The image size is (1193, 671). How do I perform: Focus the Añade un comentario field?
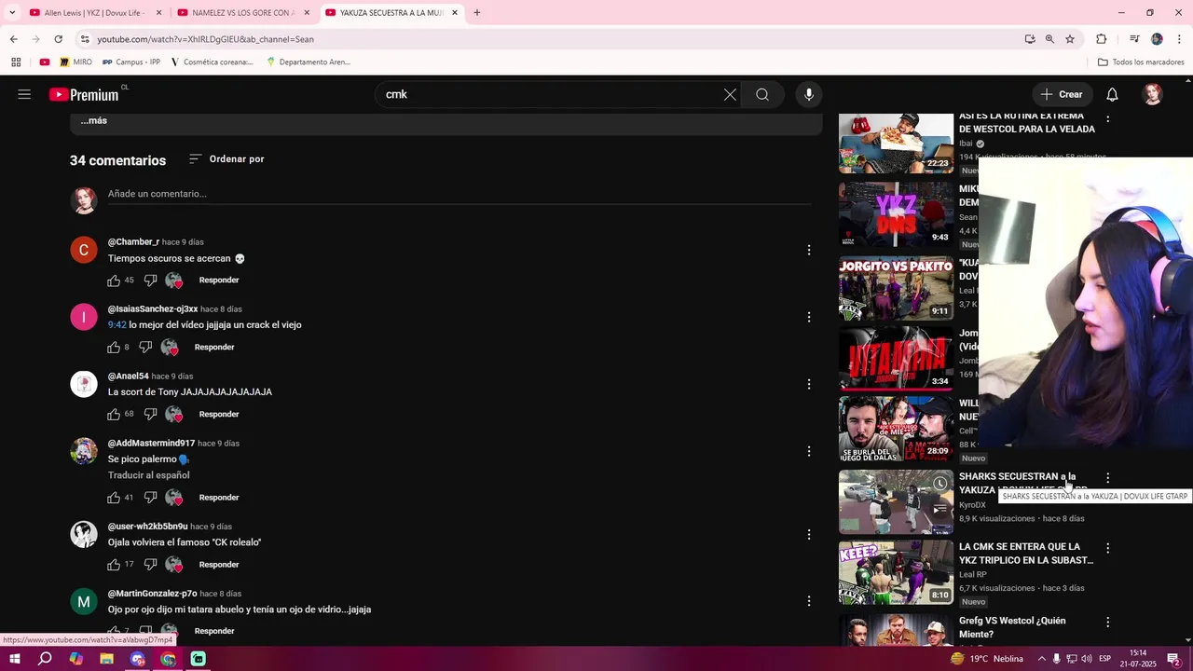[x=459, y=194]
